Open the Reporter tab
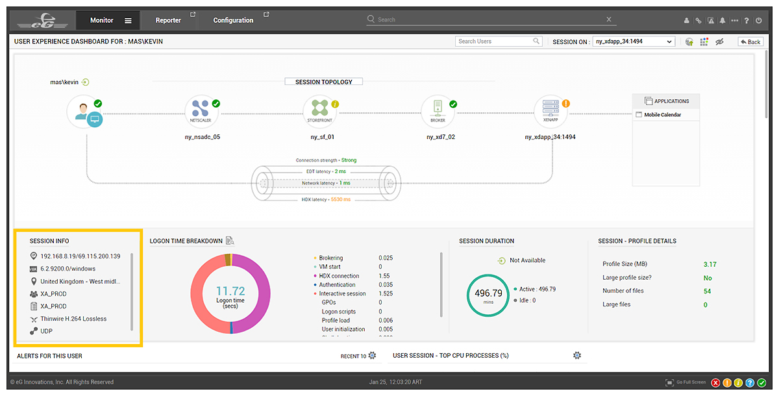Screen dimensions: 779x396 click(x=168, y=20)
